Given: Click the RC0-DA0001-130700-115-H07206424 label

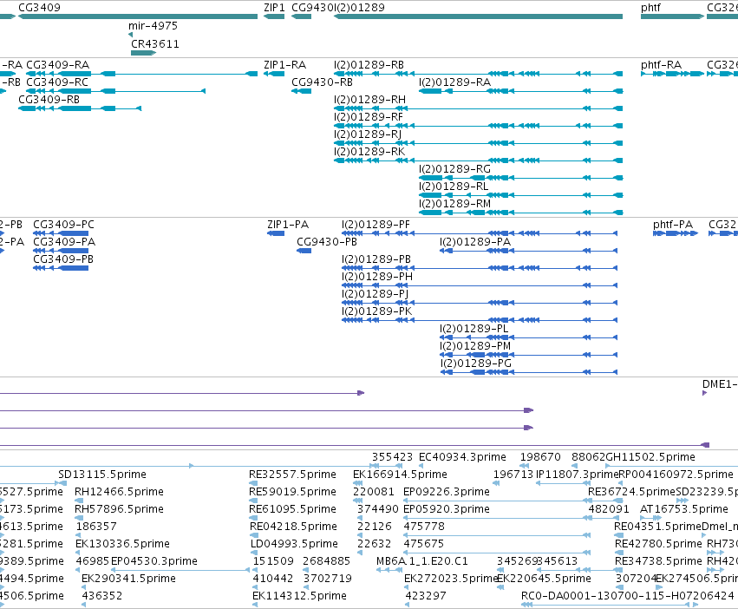Looking at the screenshot, I should 627,596.
